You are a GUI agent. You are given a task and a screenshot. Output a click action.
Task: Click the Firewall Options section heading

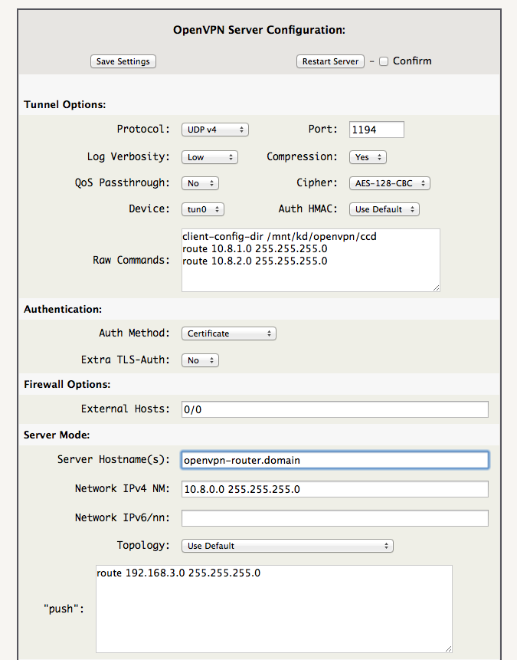pos(67,384)
